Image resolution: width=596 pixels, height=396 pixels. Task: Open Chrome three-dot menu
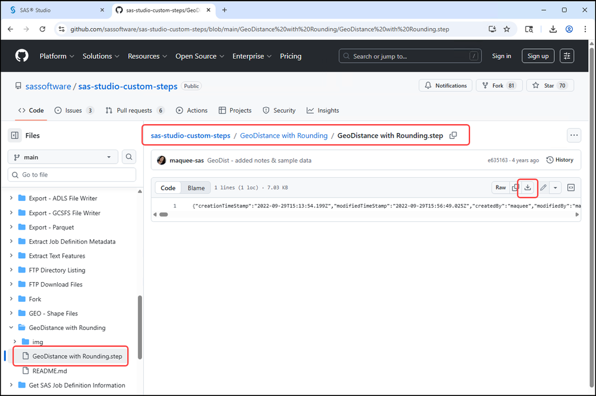585,29
